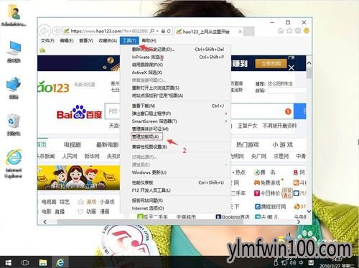Toggle ActiveX 筛选(X) in the menu
The width and height of the screenshot is (359, 268).
(x=175, y=73)
